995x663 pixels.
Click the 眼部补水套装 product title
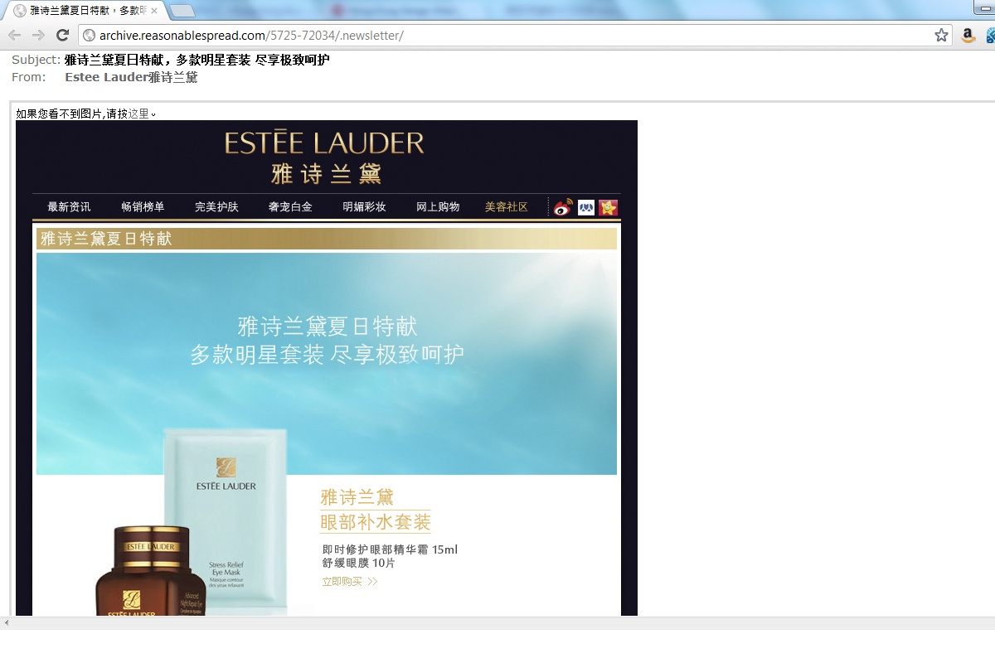(376, 522)
